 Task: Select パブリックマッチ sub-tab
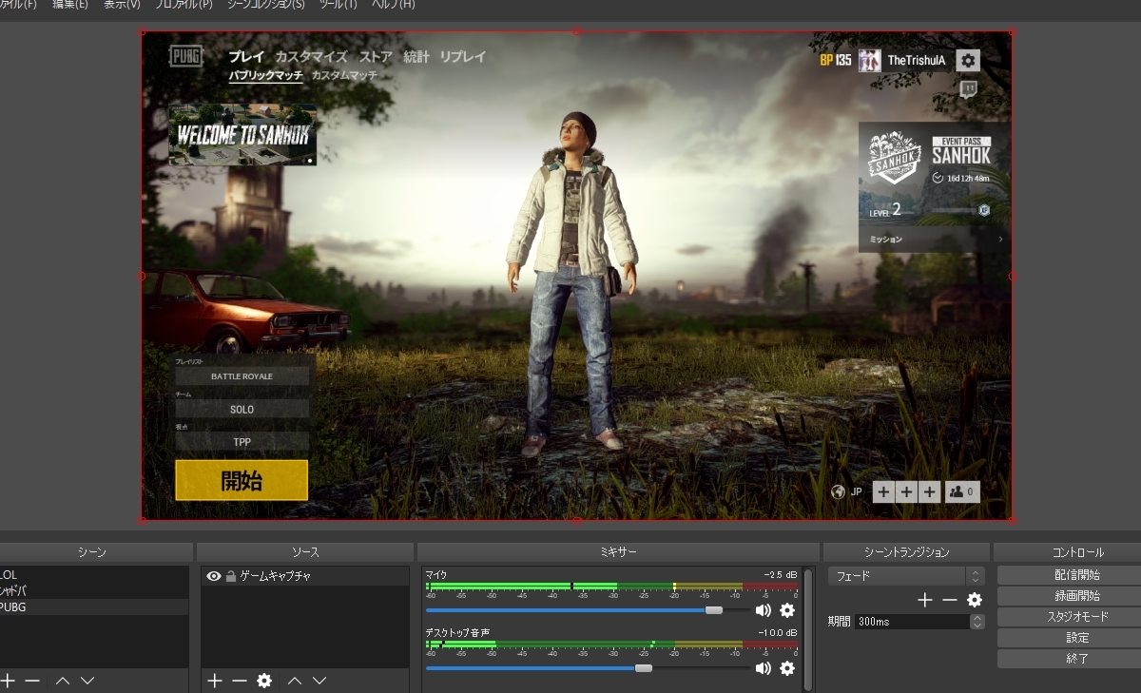[265, 75]
